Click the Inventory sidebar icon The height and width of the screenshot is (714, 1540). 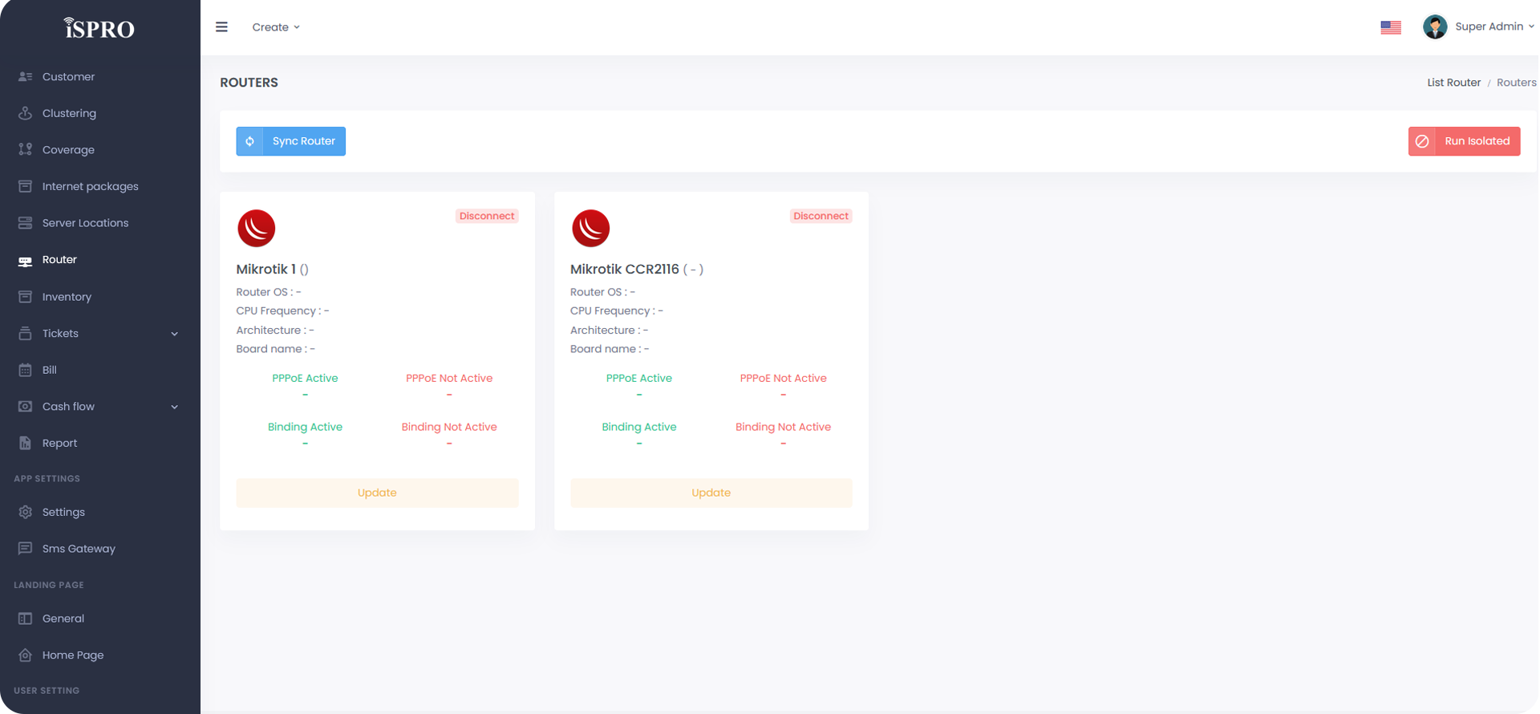click(25, 297)
